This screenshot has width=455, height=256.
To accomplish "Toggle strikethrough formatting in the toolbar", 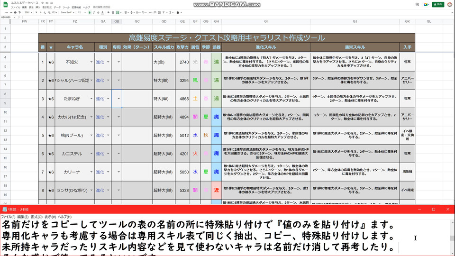I will pyautogui.click(x=98, y=12).
